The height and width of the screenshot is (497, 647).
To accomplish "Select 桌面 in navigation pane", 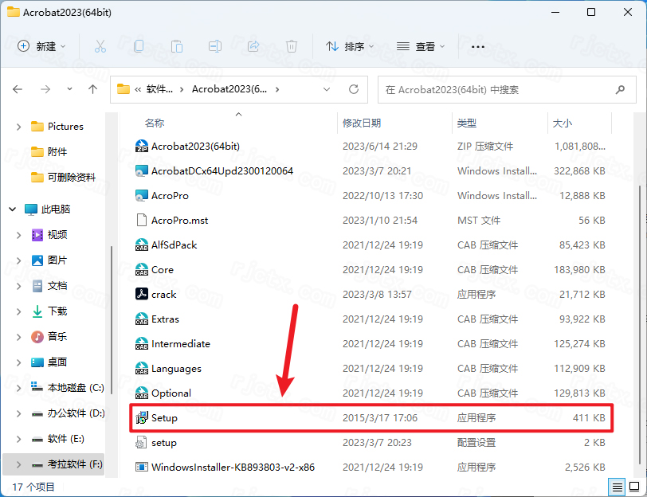I will click(57, 362).
